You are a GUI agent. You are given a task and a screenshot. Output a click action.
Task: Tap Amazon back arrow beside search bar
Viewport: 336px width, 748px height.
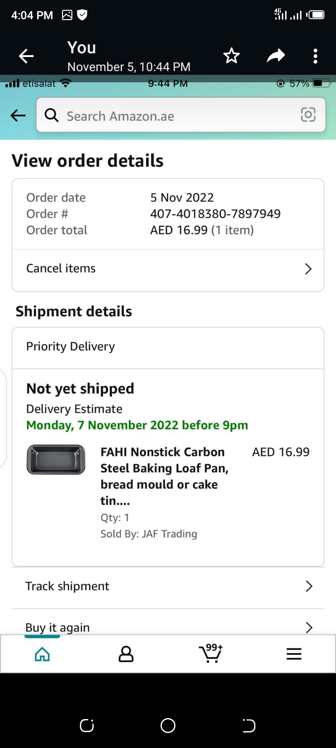[x=18, y=115]
